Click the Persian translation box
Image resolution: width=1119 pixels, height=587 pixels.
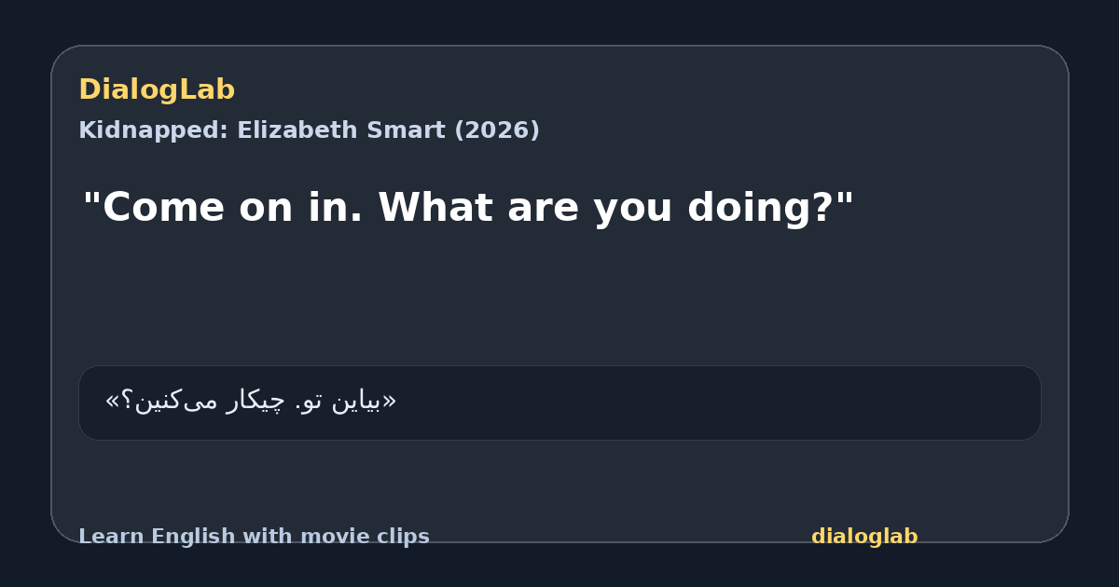point(559,403)
